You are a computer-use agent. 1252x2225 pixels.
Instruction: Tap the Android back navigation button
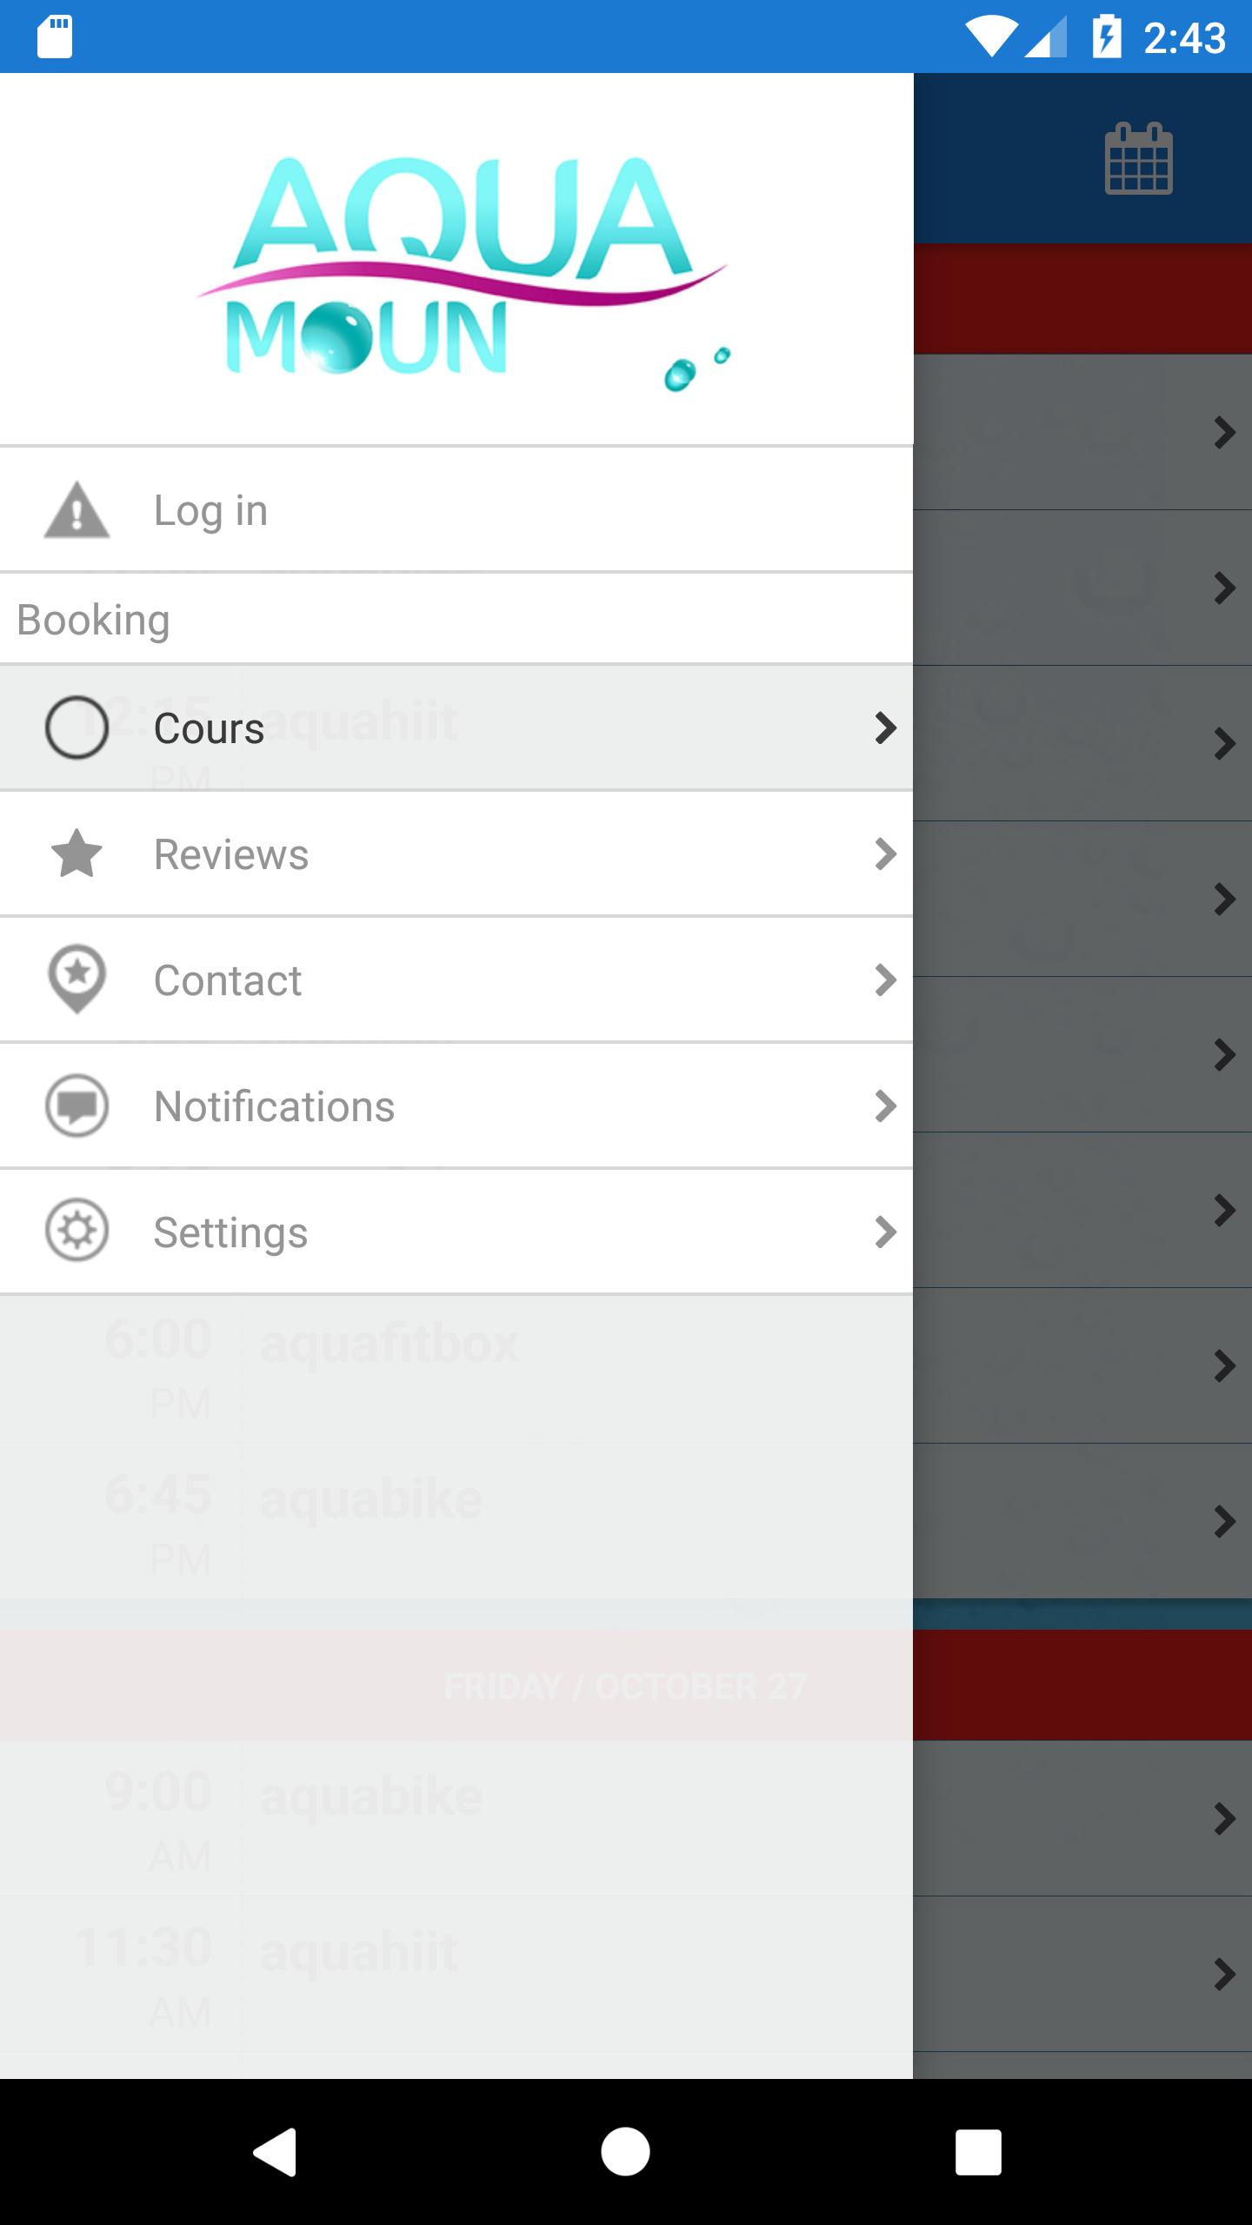pos(276,2152)
